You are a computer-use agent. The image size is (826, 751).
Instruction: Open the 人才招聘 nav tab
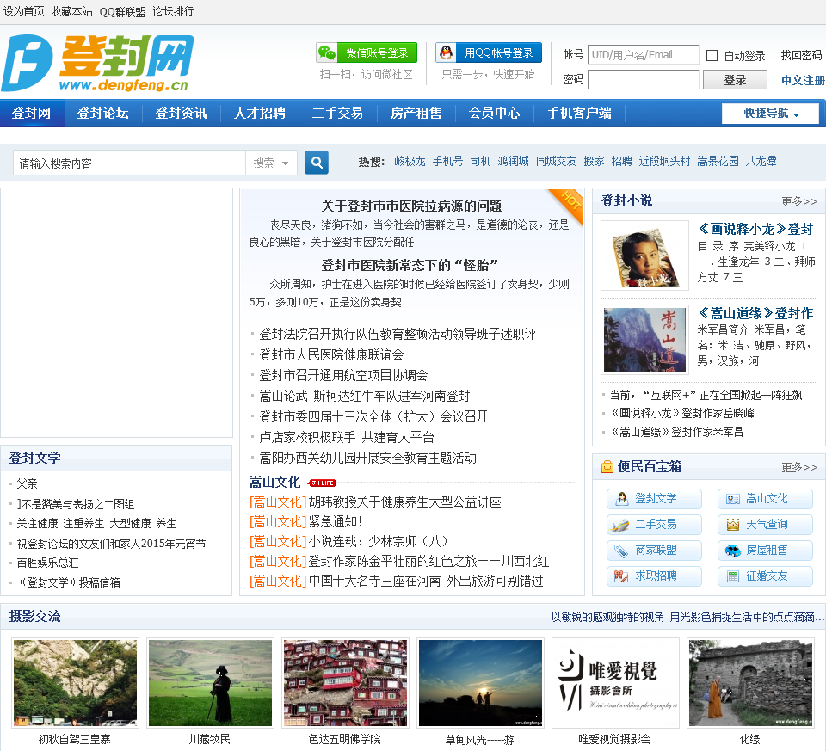click(x=259, y=114)
